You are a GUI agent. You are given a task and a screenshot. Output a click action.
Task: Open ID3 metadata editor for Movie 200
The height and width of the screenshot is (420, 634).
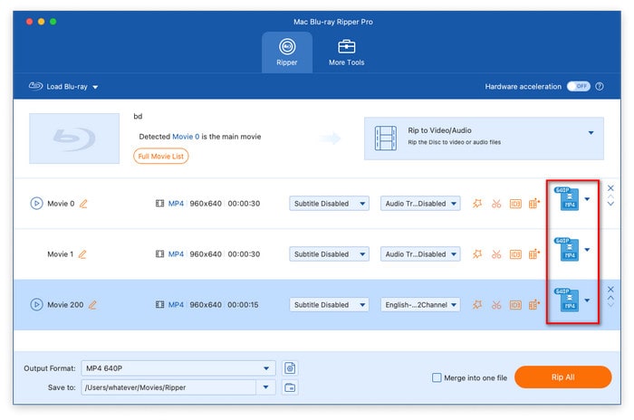515,305
